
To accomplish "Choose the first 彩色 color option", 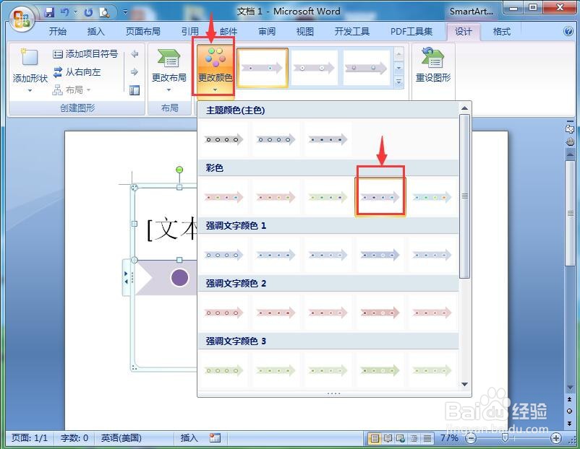I will (x=223, y=197).
